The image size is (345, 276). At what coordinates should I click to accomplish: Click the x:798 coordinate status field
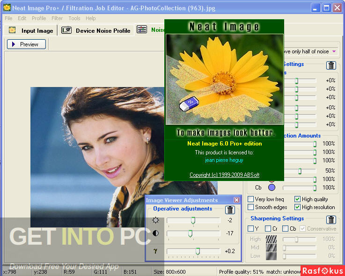click(x=9, y=272)
